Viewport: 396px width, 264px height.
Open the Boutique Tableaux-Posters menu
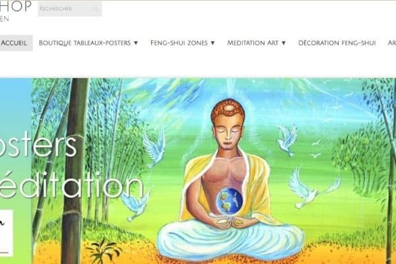pyautogui.click(x=85, y=43)
